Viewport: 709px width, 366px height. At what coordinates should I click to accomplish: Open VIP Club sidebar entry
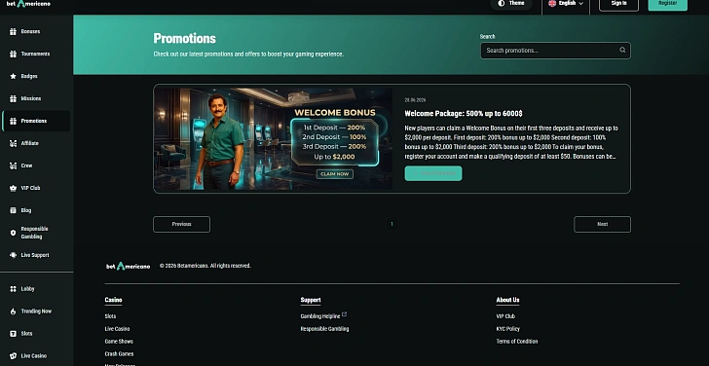pyautogui.click(x=36, y=188)
